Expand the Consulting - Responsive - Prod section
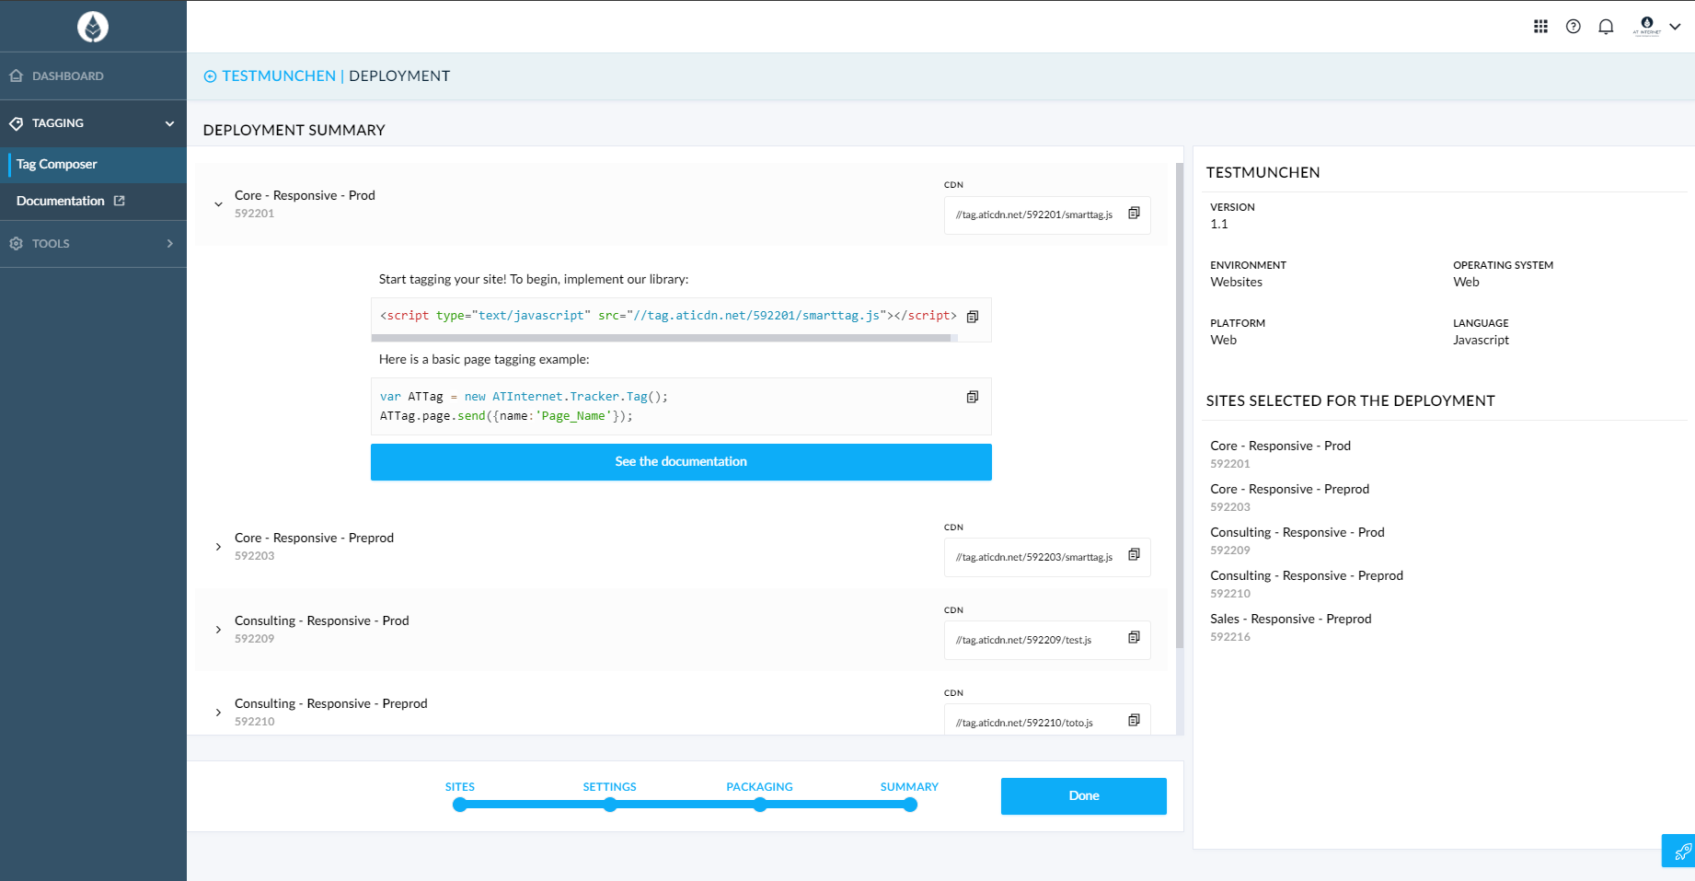This screenshot has height=881, width=1695. pos(218,630)
